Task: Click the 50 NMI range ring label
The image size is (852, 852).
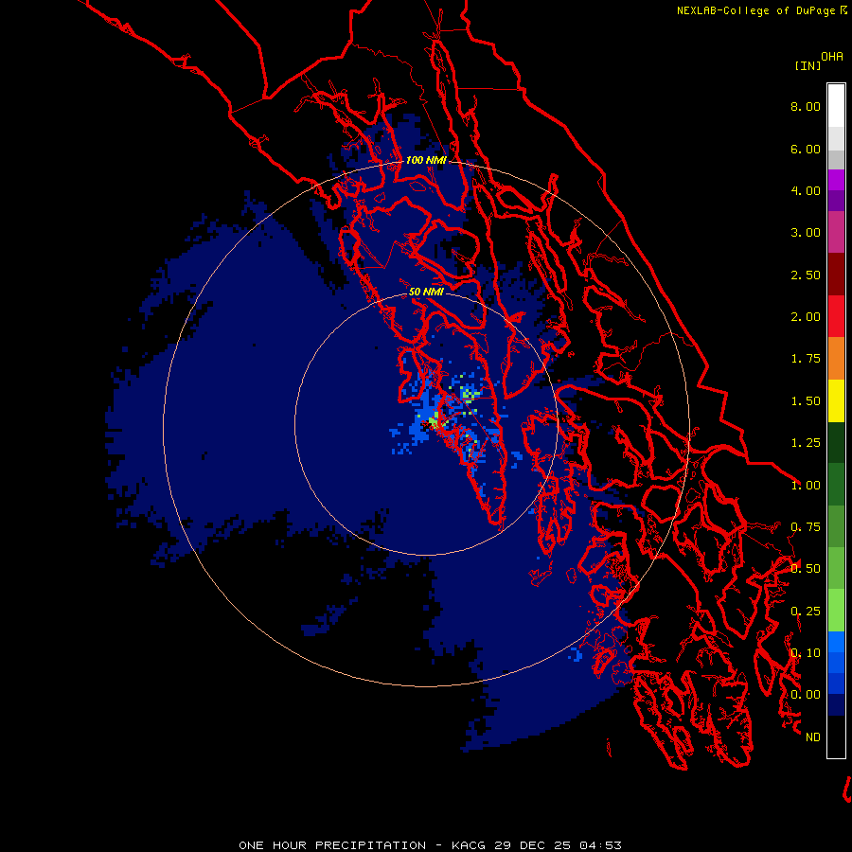Action: point(427,292)
